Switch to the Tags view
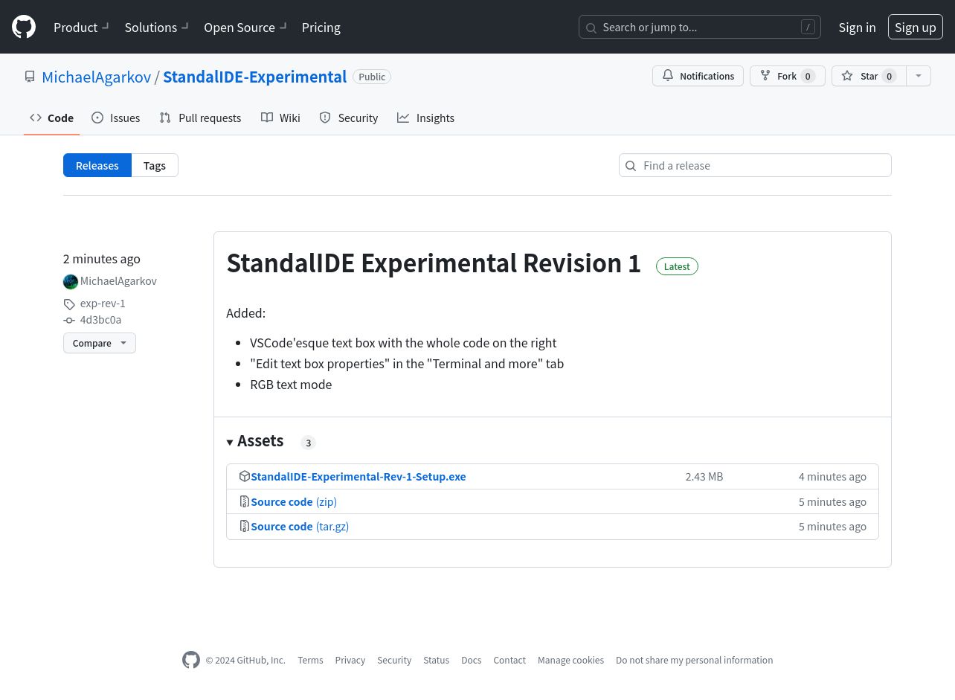The height and width of the screenshot is (700, 955). pos(155,165)
